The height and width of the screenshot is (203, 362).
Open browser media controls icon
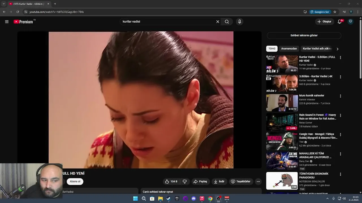pos(344,12)
